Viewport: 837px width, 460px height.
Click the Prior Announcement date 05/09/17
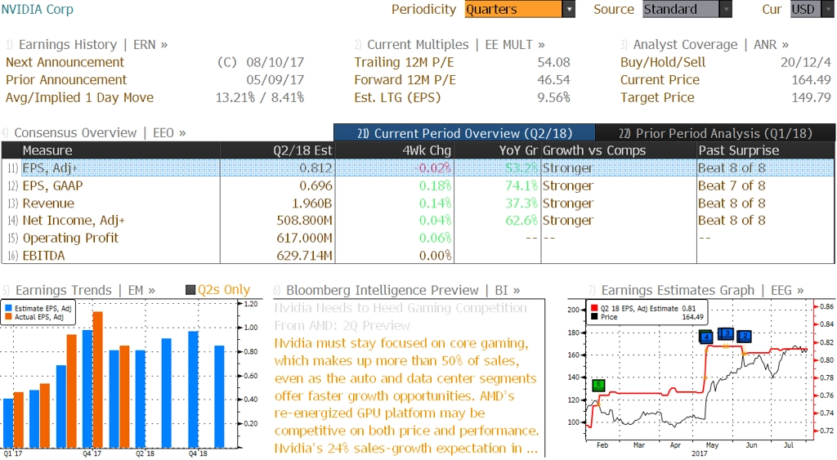coord(275,80)
